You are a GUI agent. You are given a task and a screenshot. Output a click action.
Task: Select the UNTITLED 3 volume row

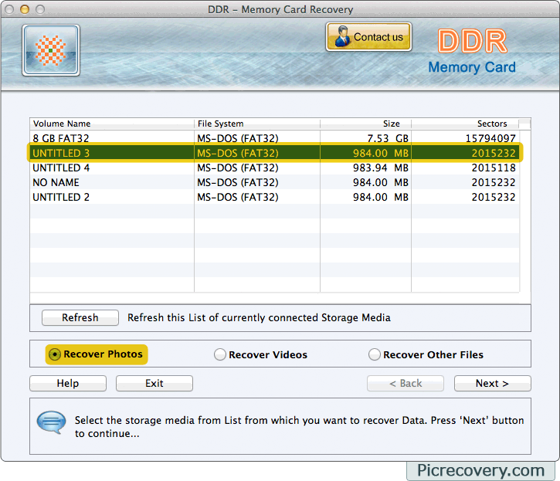[x=275, y=153]
